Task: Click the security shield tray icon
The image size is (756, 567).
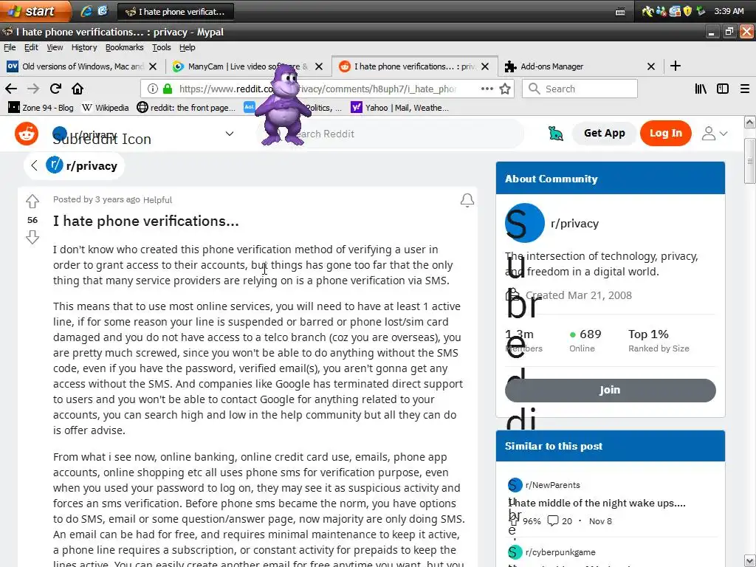Action: coord(688,10)
